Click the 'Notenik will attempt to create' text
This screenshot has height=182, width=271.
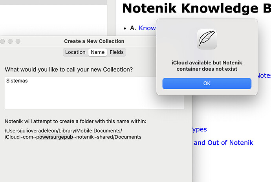(75, 121)
